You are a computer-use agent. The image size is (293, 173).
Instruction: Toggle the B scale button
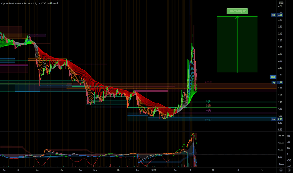click(x=289, y=170)
